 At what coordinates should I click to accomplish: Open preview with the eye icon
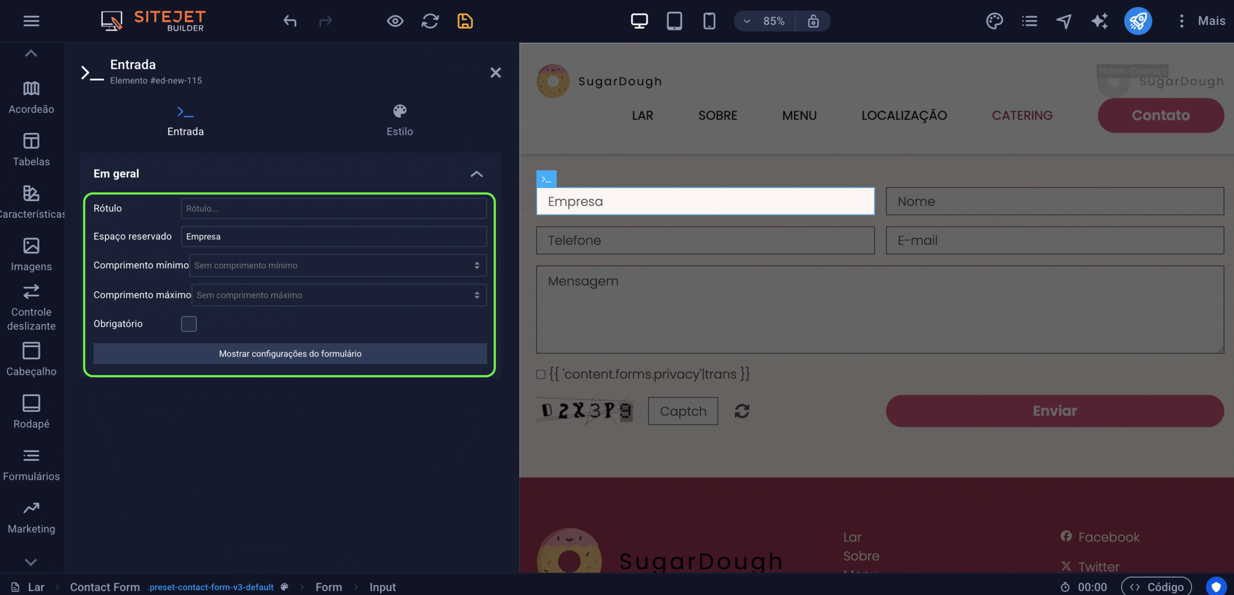click(395, 21)
